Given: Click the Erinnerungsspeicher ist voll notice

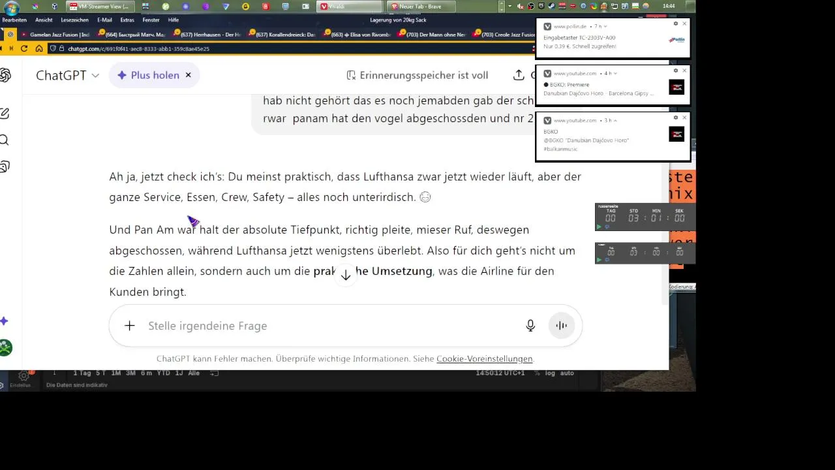Looking at the screenshot, I should [417, 75].
